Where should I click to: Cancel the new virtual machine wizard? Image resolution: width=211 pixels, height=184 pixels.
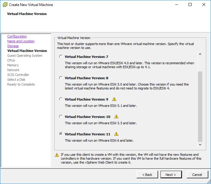[x=197, y=174]
